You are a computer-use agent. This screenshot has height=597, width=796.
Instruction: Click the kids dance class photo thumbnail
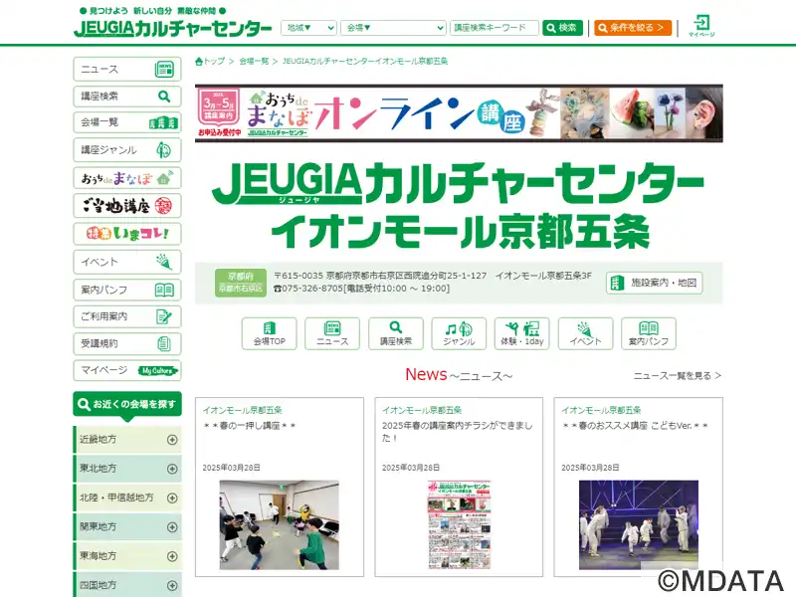click(280, 525)
